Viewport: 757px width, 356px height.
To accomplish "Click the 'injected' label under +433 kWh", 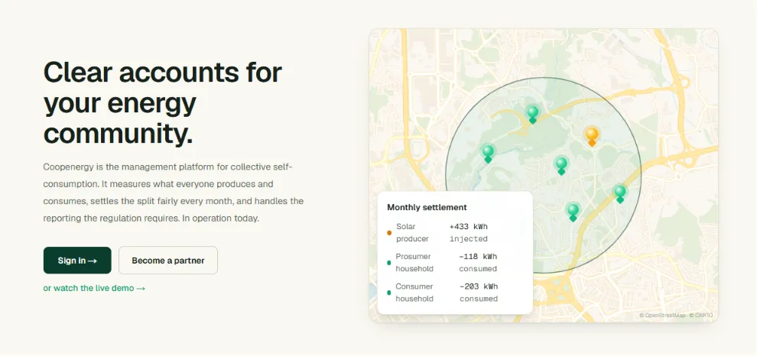I will tap(468, 239).
